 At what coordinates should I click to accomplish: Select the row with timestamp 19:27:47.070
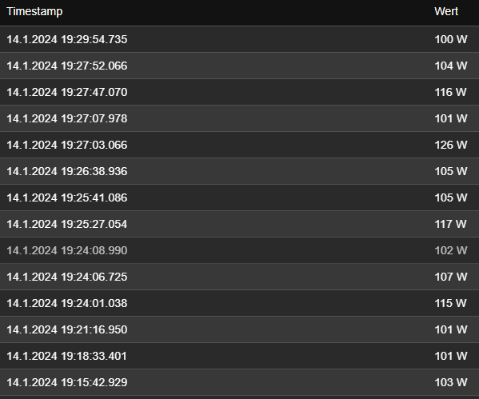point(240,92)
